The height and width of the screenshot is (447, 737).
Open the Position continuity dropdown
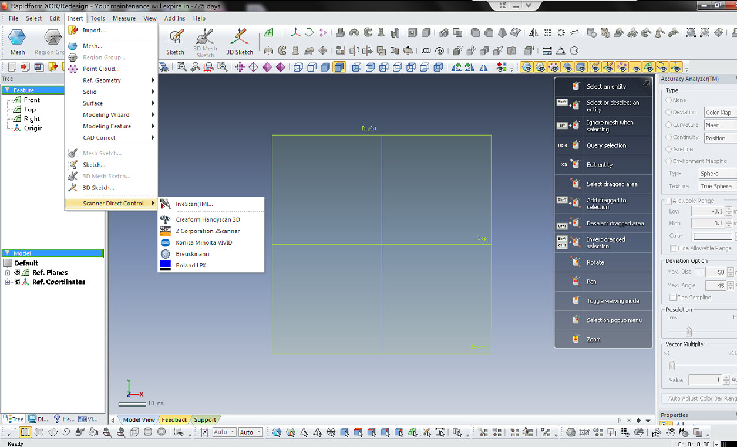click(x=720, y=138)
